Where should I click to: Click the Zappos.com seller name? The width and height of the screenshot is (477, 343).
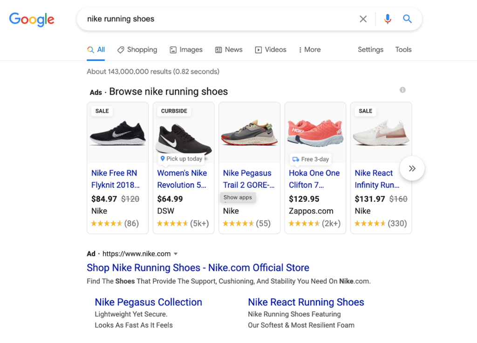click(x=311, y=211)
